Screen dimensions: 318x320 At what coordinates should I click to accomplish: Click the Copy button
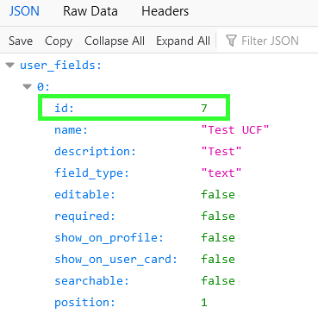coord(59,41)
